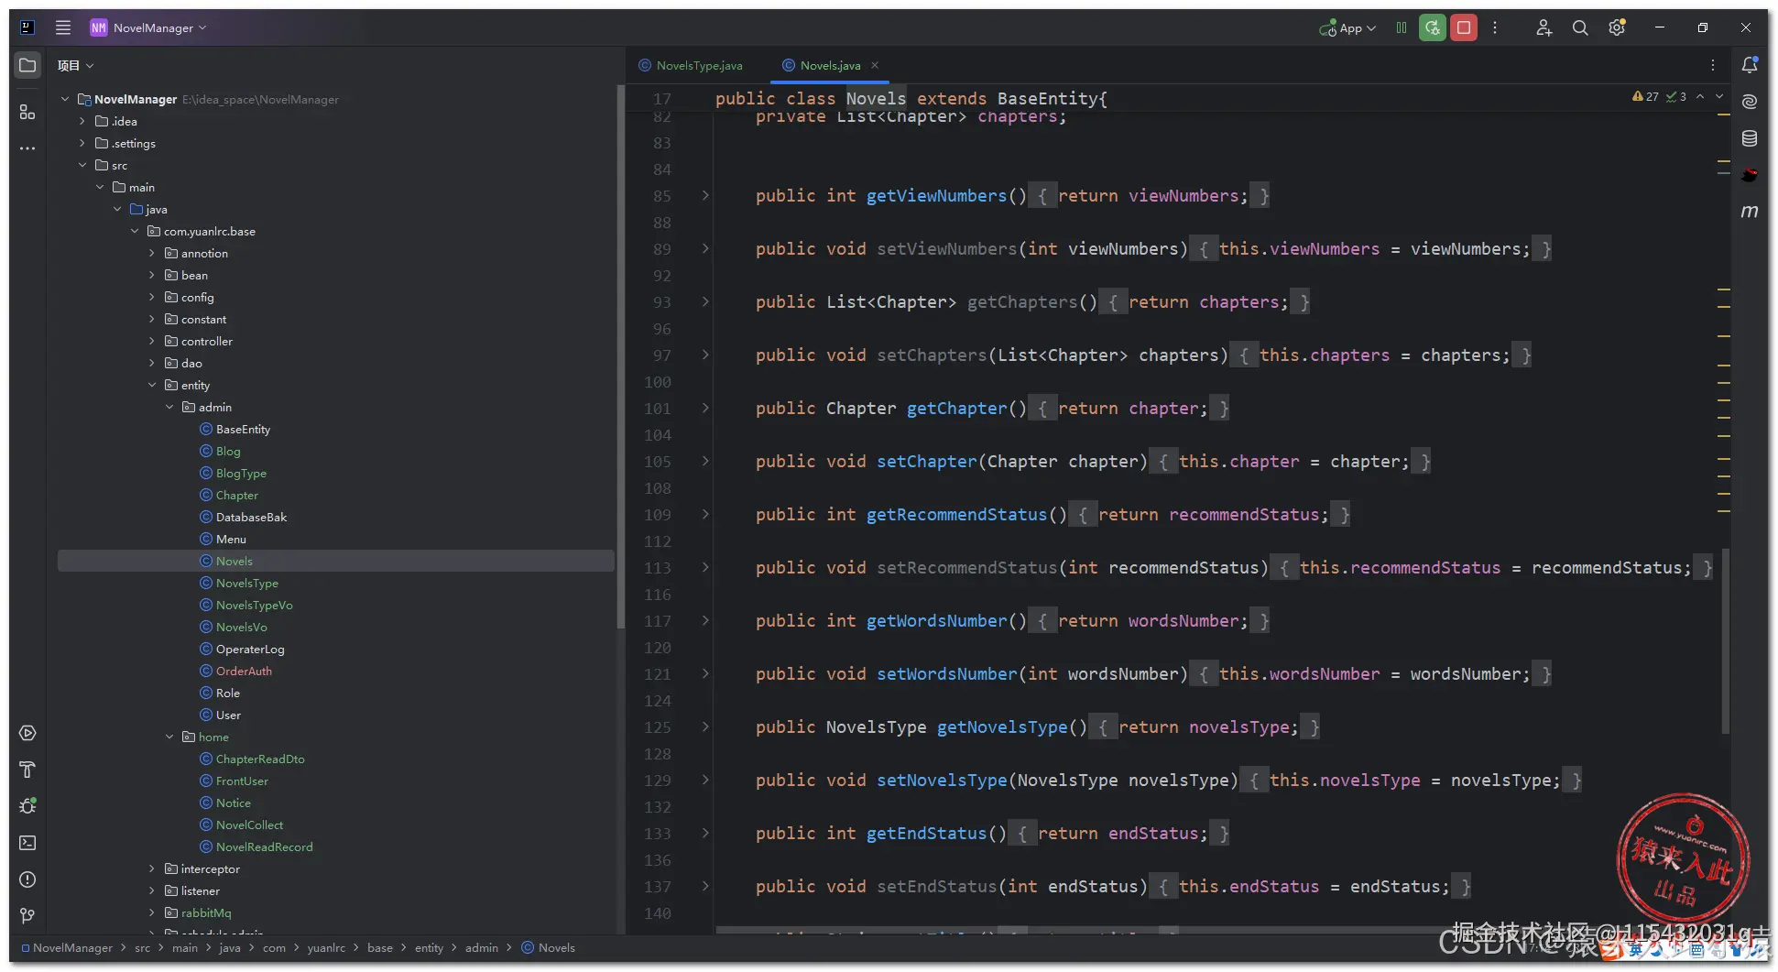Viewport: 1778px width, 972px height.
Task: Click 'entity' breadcrumb in status bar
Action: pos(429,947)
